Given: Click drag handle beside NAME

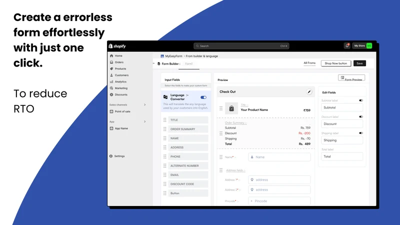Looking at the screenshot, I should (x=165, y=138).
